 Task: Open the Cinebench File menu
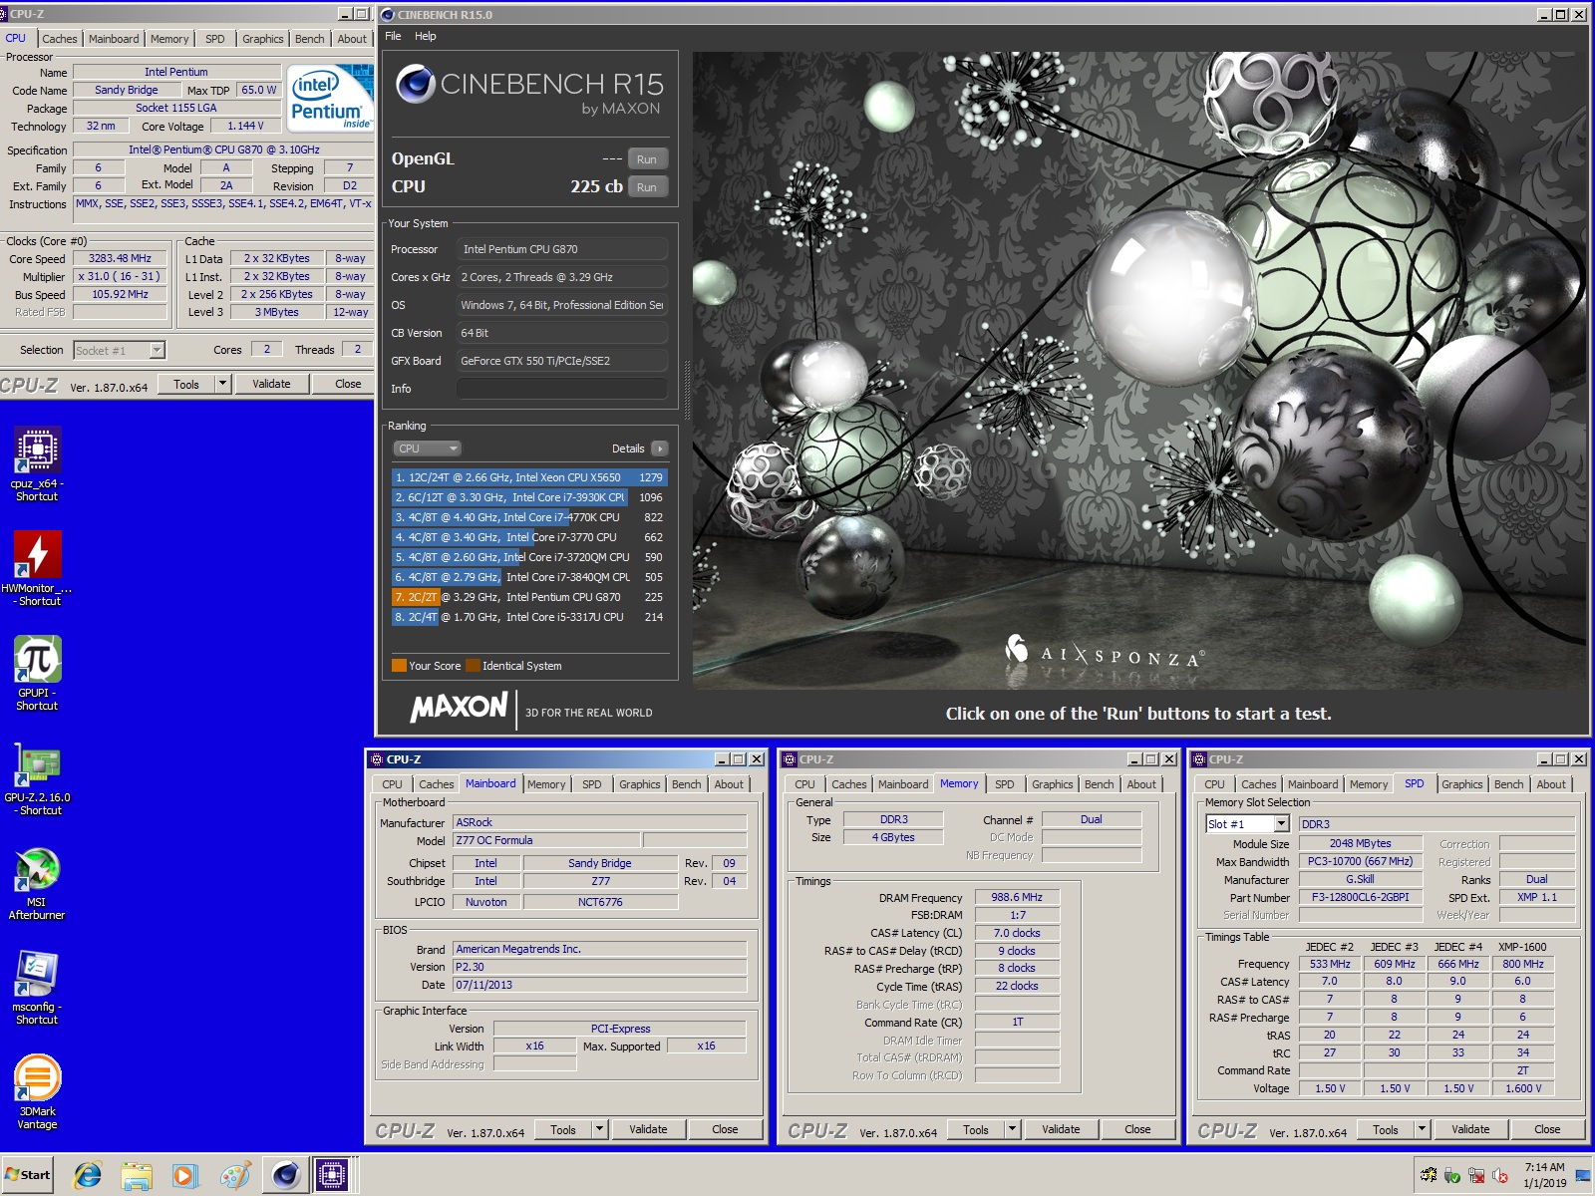pyautogui.click(x=394, y=36)
